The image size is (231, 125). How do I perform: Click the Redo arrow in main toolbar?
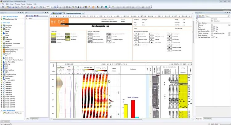tap(24, 7)
